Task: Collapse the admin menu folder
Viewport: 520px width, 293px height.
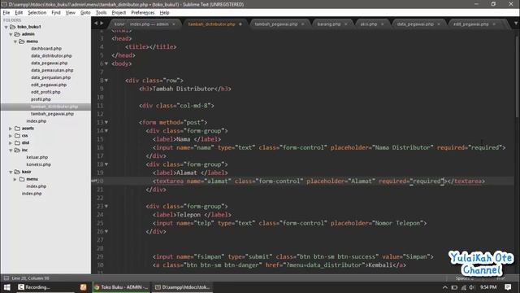Action: (15, 42)
